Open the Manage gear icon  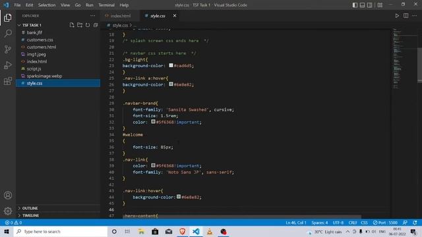click(8, 211)
